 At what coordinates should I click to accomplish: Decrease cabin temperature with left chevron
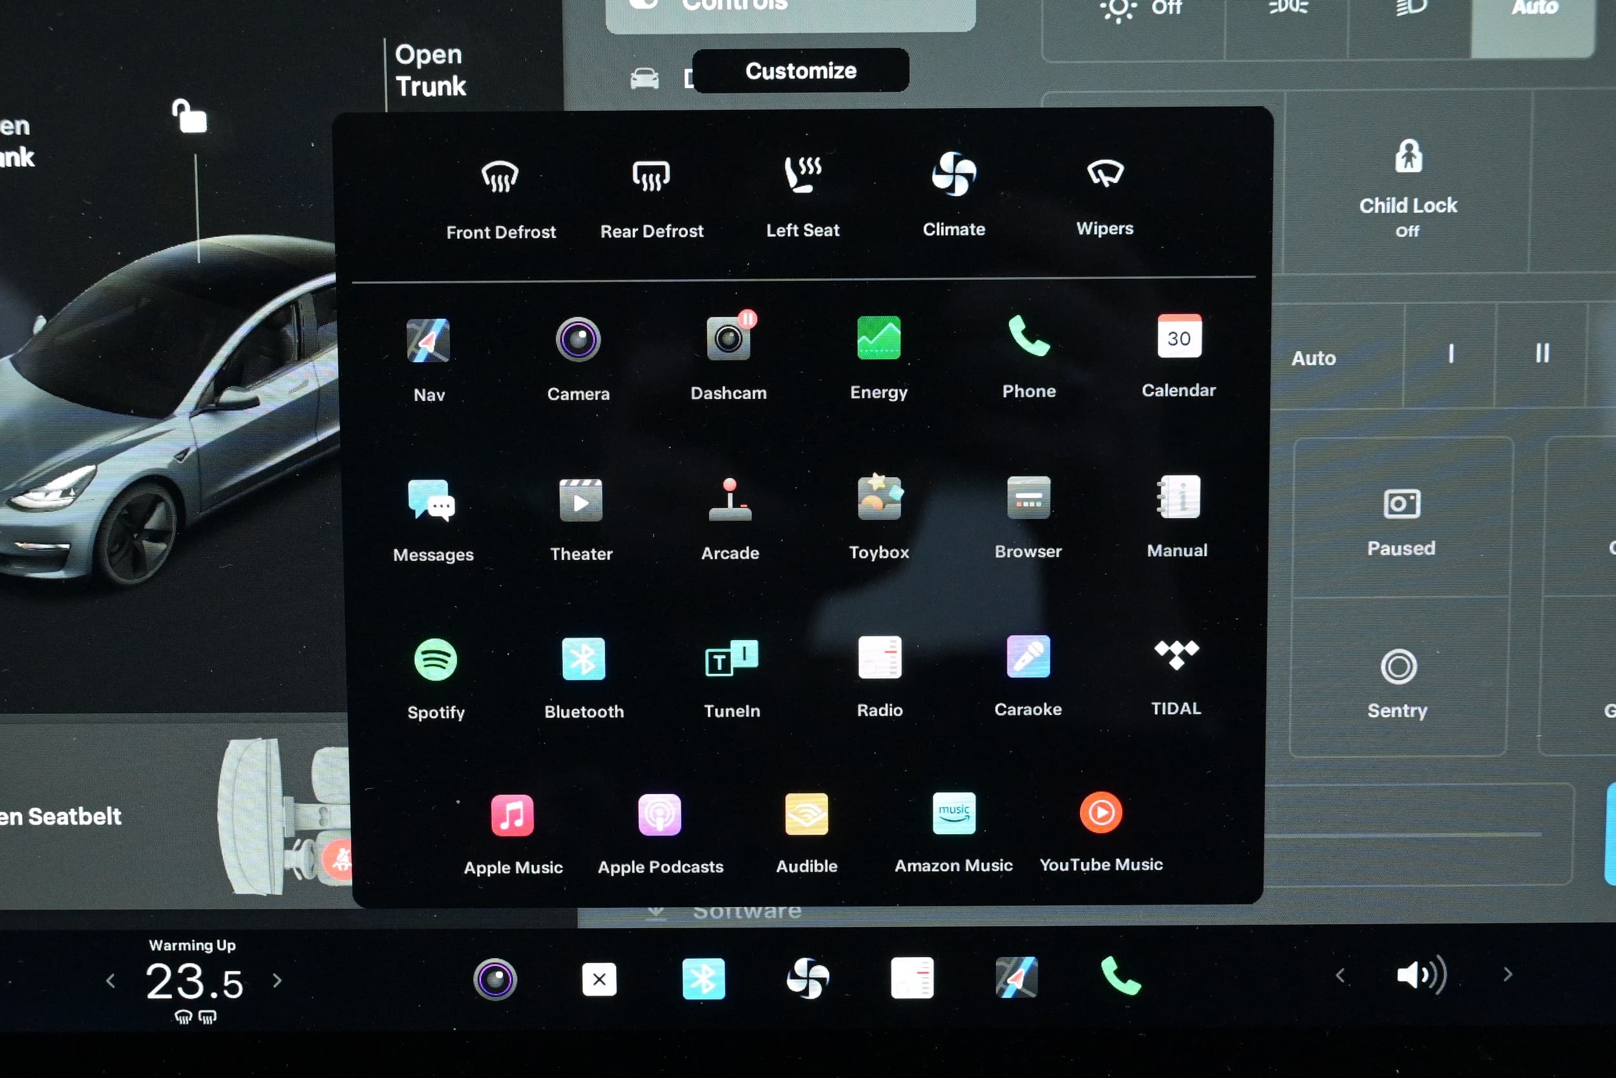(111, 981)
